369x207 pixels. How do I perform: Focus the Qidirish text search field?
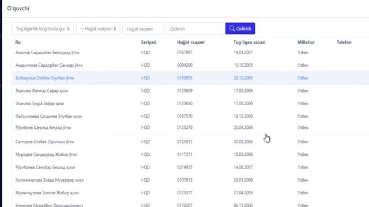click(x=195, y=29)
